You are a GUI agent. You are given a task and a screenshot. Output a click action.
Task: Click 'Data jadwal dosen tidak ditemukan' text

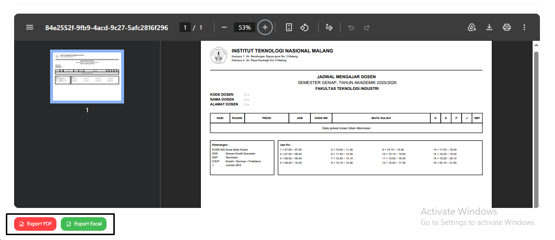point(346,128)
